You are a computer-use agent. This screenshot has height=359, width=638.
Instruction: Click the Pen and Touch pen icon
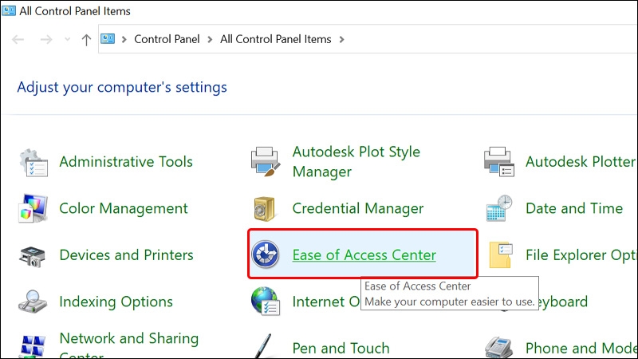point(263,346)
